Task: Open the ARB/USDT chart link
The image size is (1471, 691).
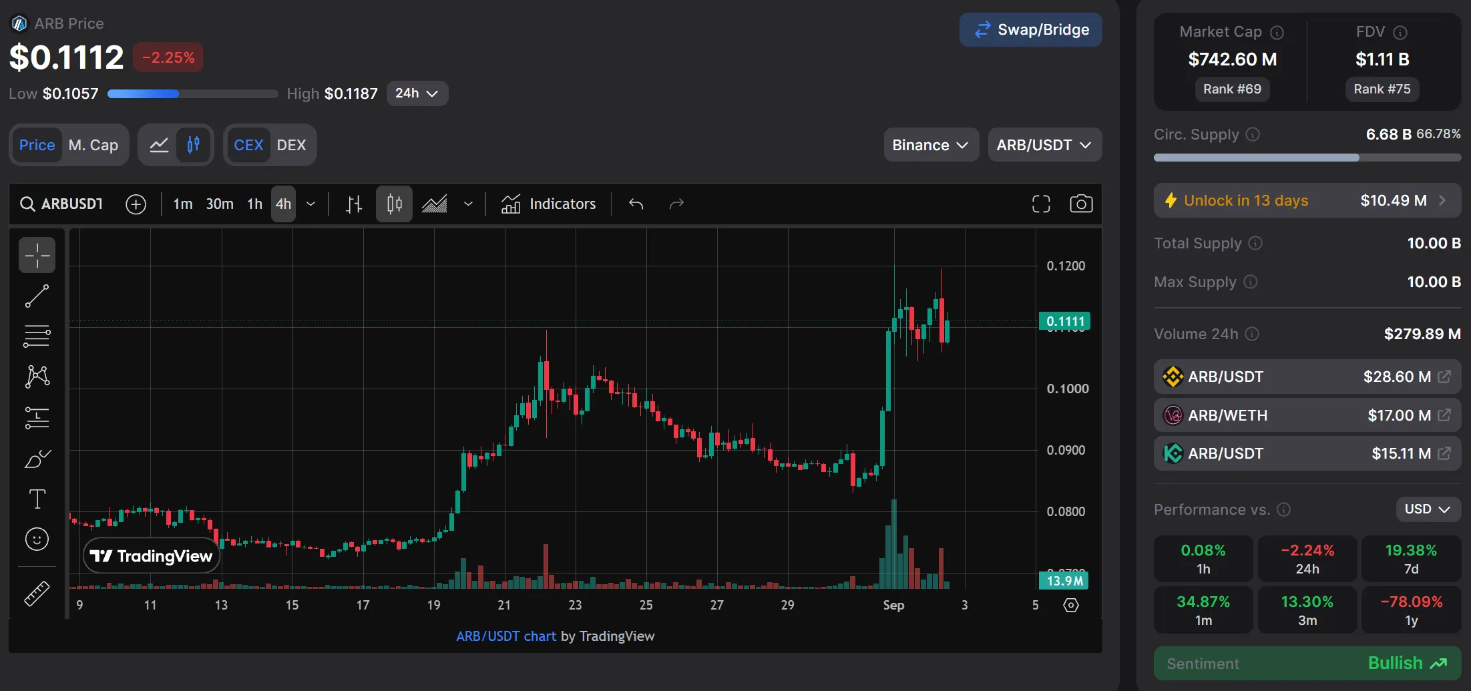Action: coord(505,636)
